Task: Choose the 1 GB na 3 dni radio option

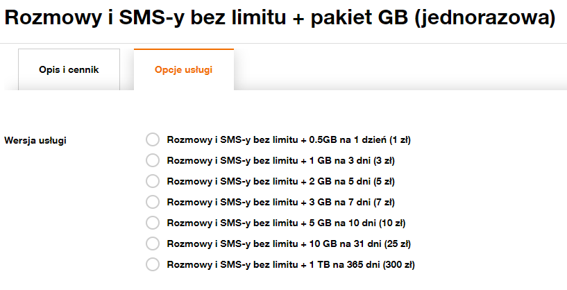Action: [153, 160]
